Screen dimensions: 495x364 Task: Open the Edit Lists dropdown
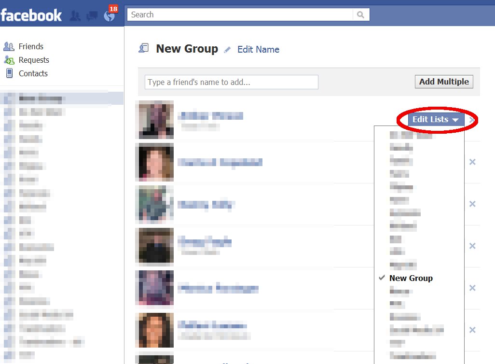[x=436, y=119]
